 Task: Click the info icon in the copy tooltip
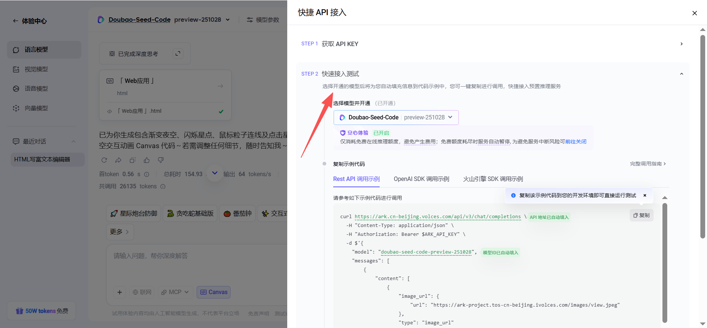(513, 195)
